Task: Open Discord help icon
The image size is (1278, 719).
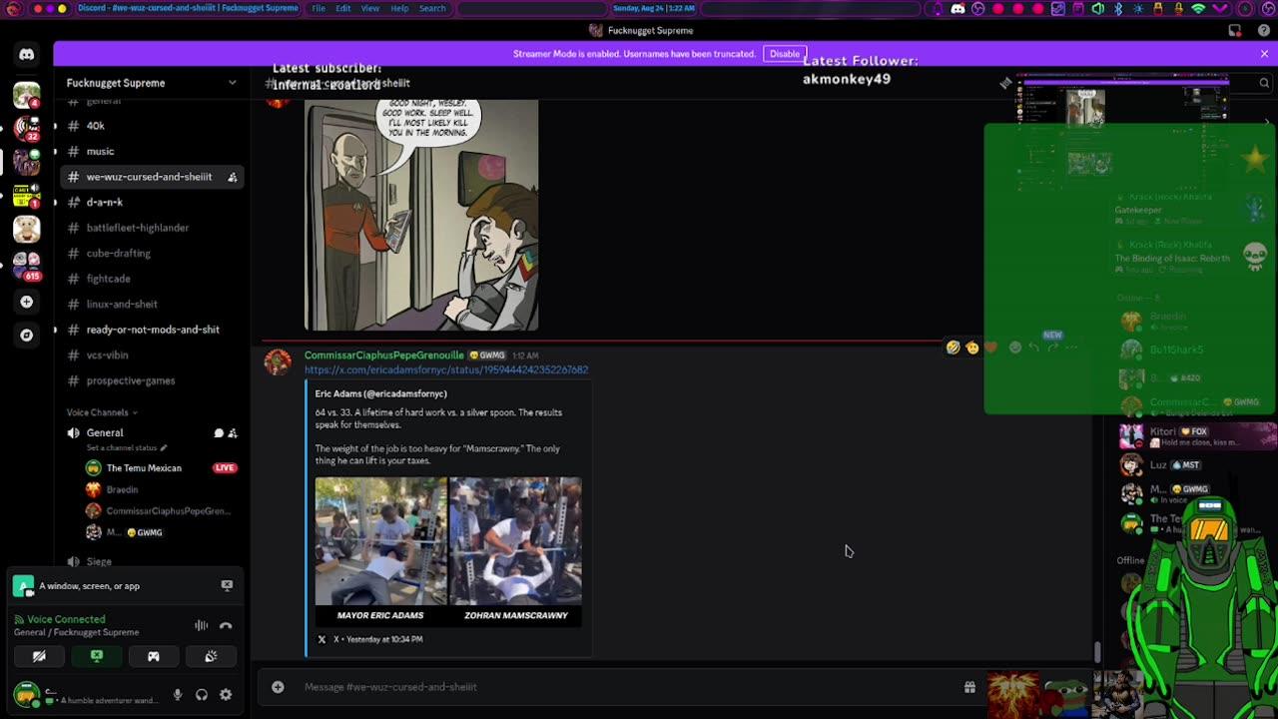Action: pyautogui.click(x=1263, y=30)
